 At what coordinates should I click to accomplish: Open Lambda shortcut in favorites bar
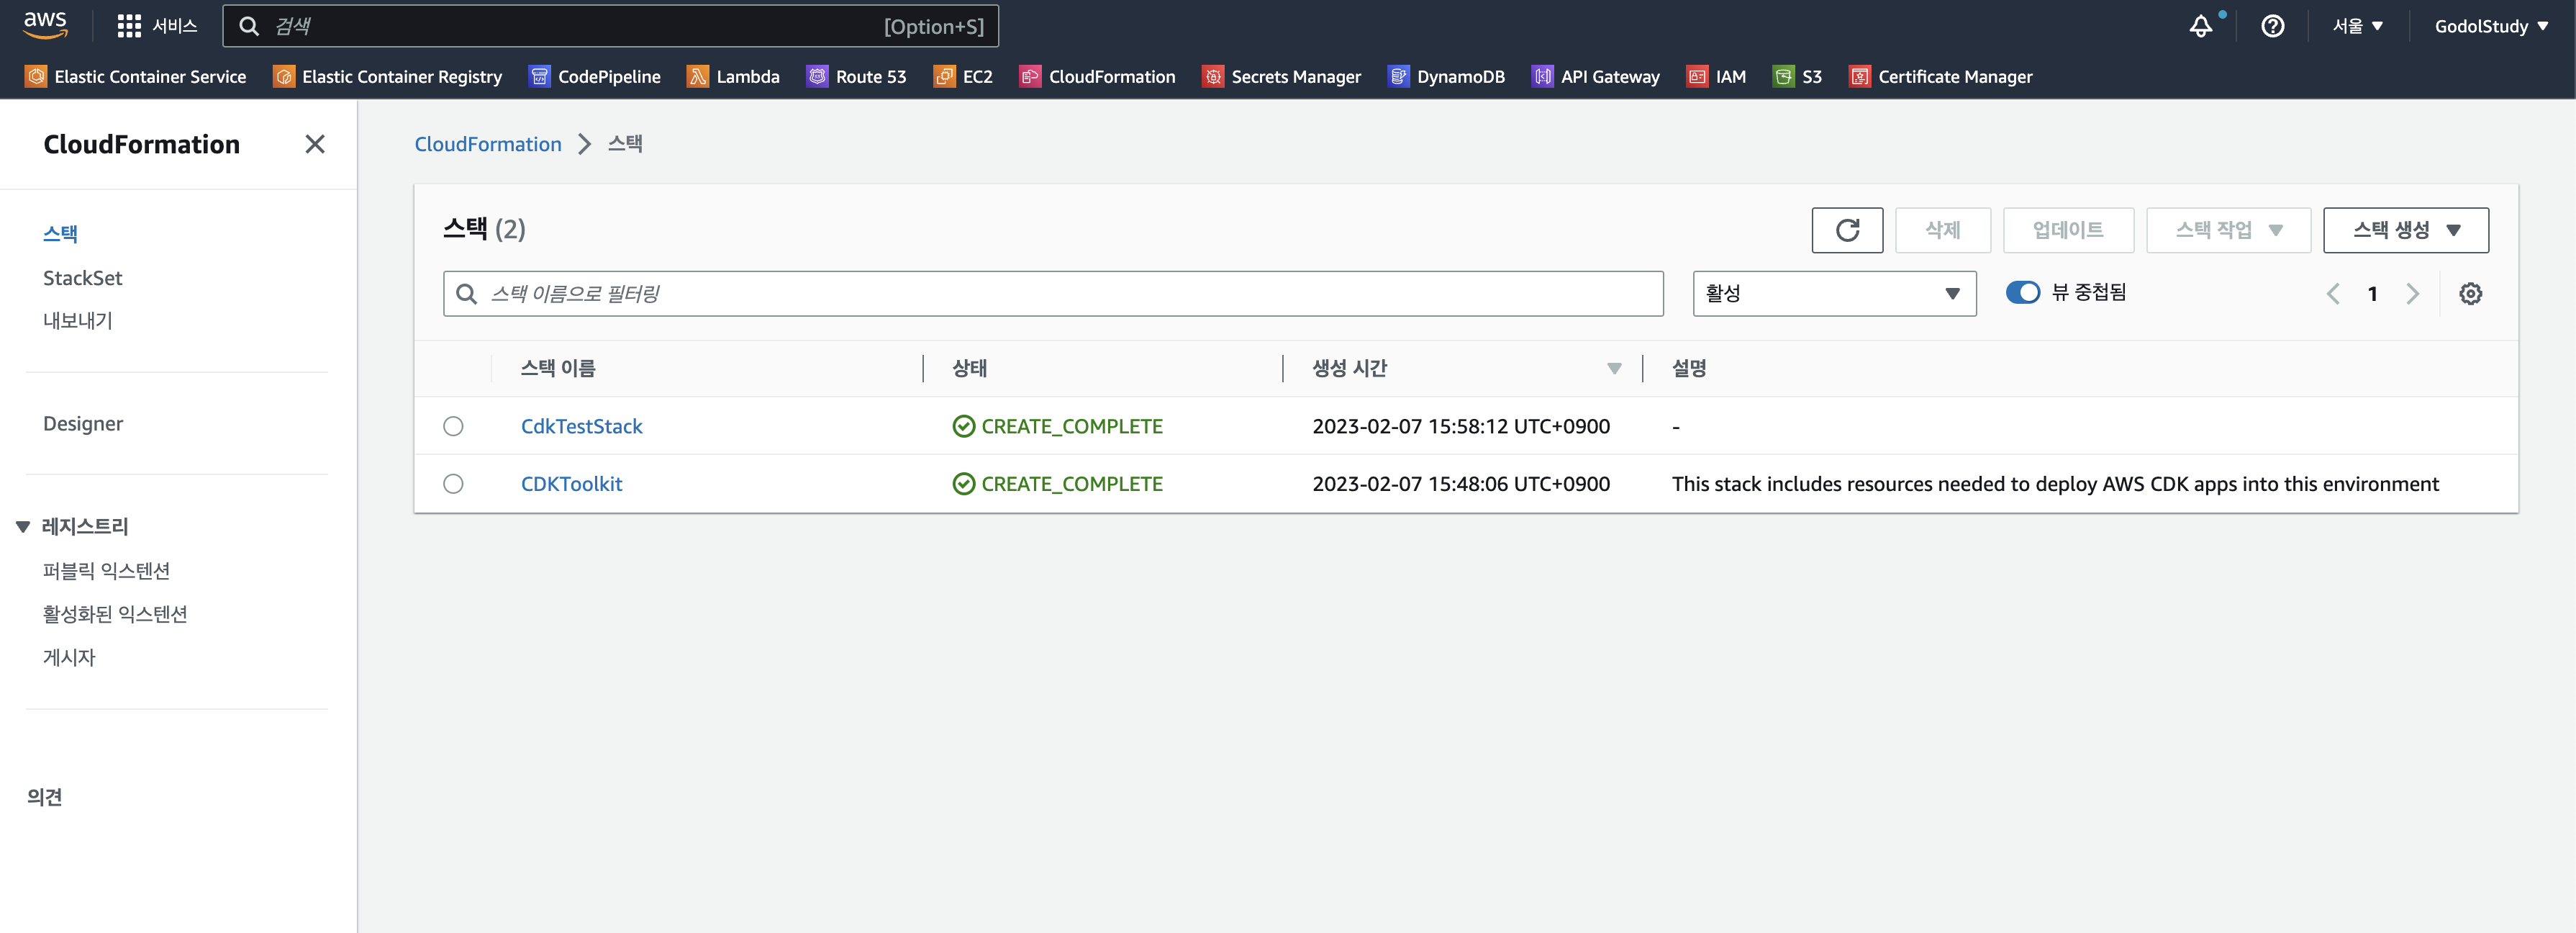pyautogui.click(x=733, y=77)
